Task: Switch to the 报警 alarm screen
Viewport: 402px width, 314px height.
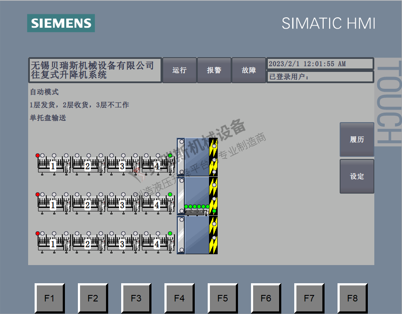Action: point(214,70)
